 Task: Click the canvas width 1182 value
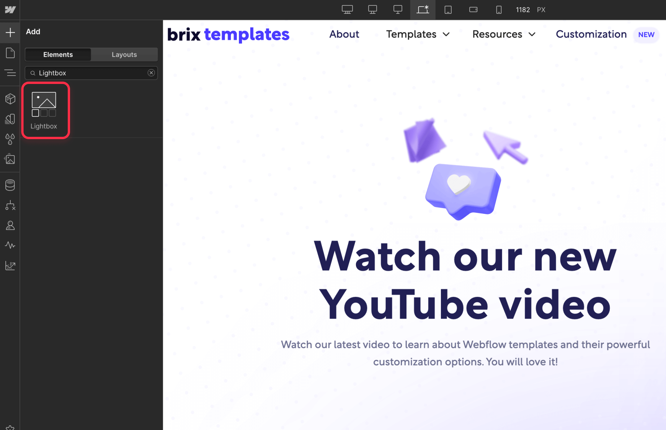point(522,10)
